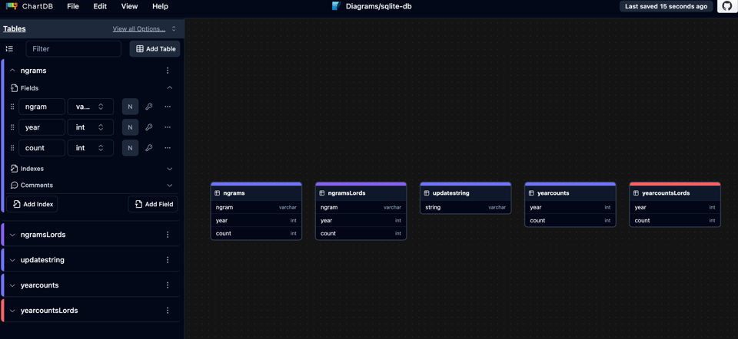Grab drag handle of count field

coord(12,148)
